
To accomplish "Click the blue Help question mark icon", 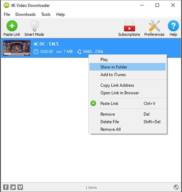I will [173, 26].
